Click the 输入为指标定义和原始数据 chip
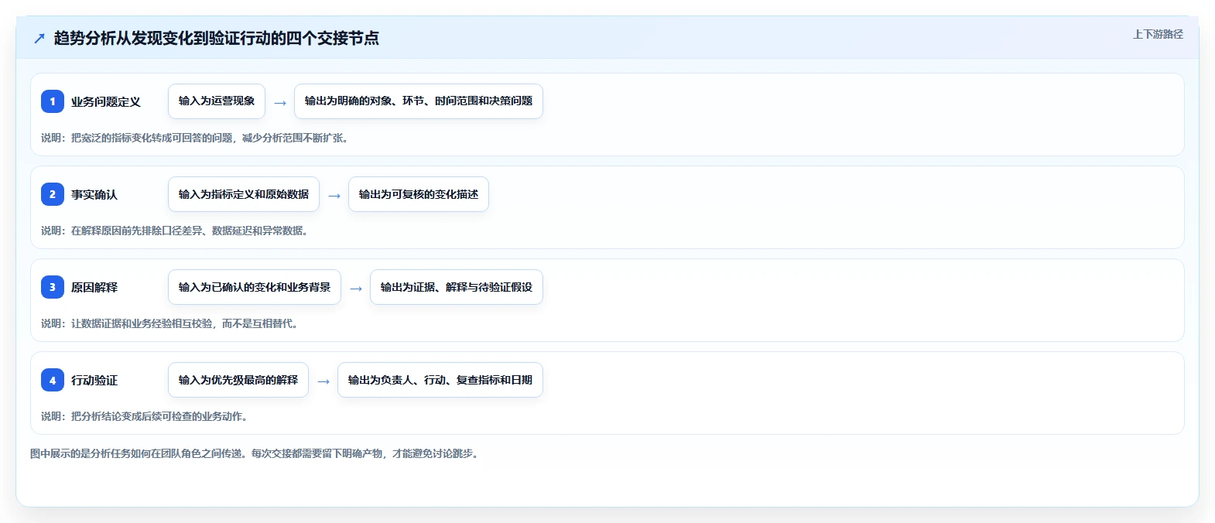Viewport: 1215px width, 523px height. pos(244,194)
